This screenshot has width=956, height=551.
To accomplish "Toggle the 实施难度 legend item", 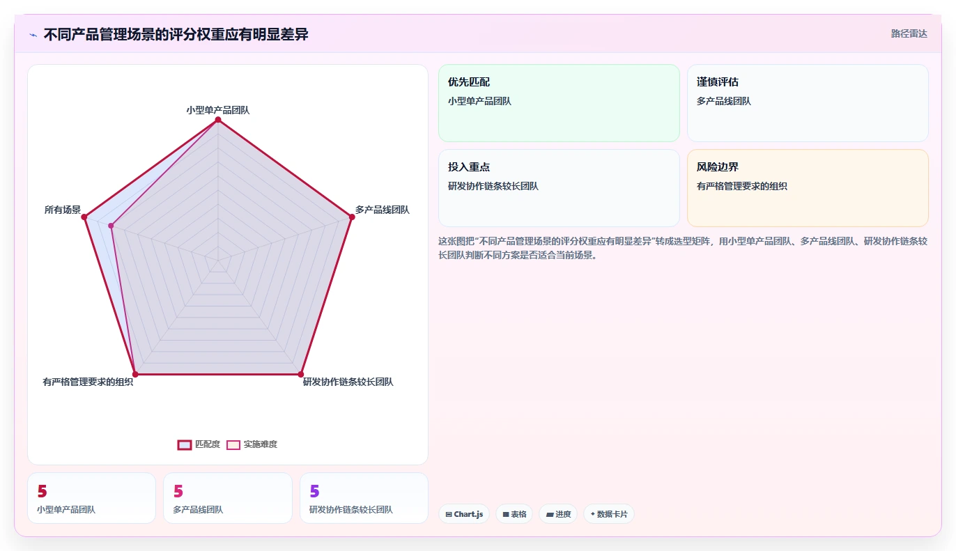I will (252, 444).
